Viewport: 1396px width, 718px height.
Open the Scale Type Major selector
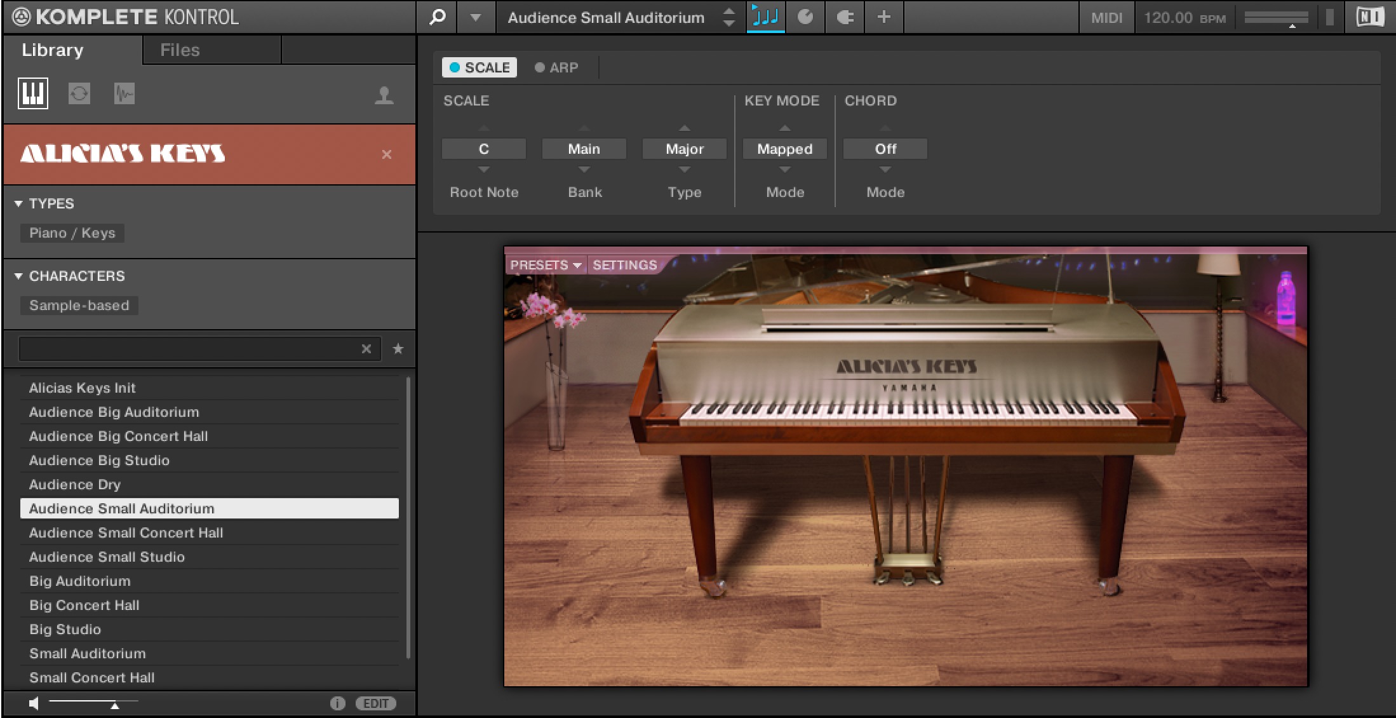684,149
